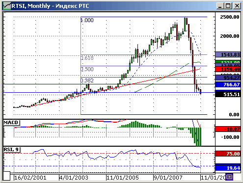Close the RTSI Monthly chart window
The width and height of the screenshot is (243, 183).
237,6
